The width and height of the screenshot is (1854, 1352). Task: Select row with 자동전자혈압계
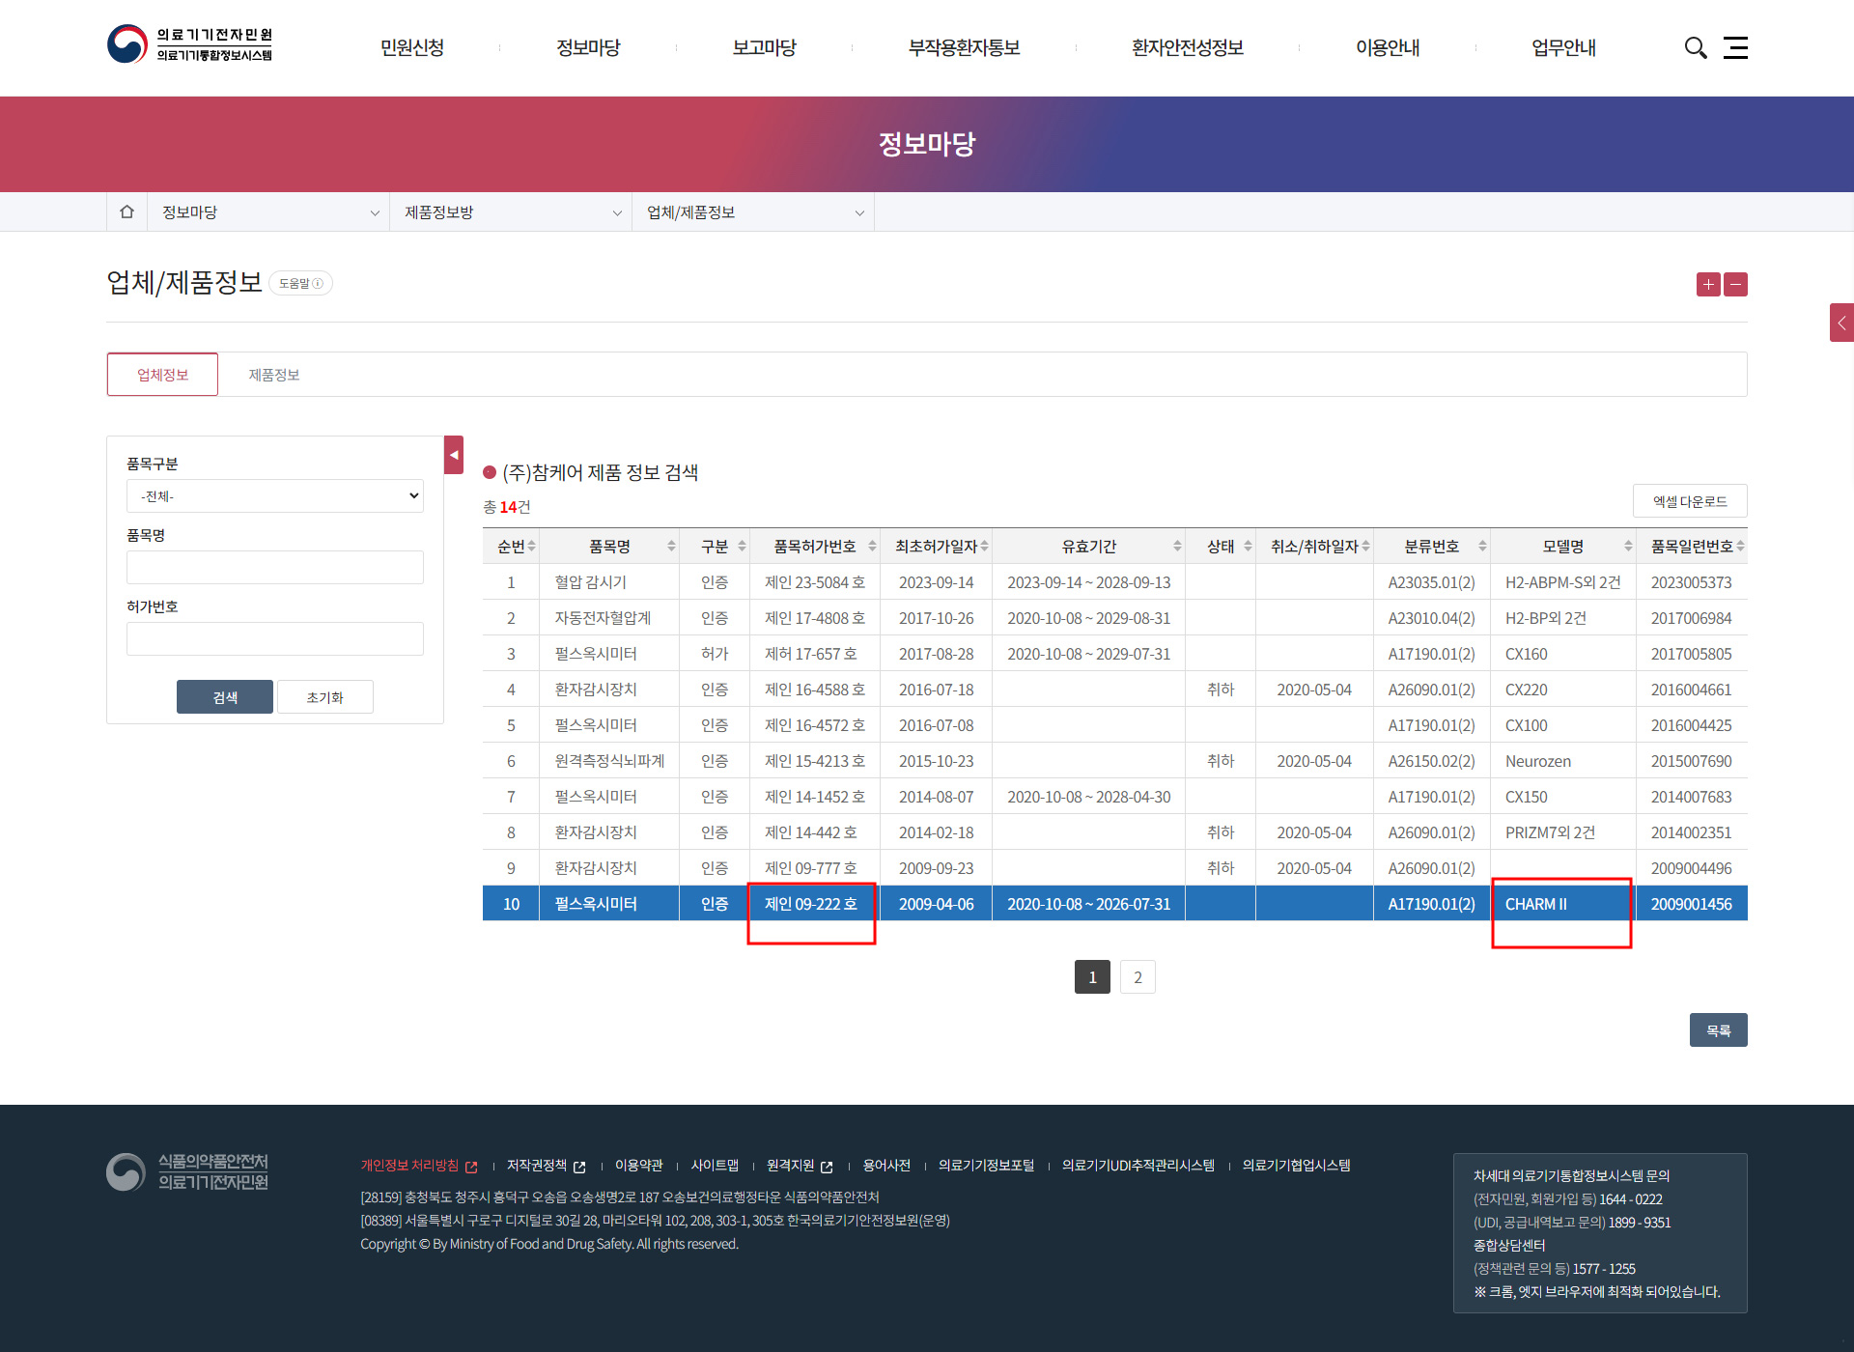click(x=1115, y=618)
